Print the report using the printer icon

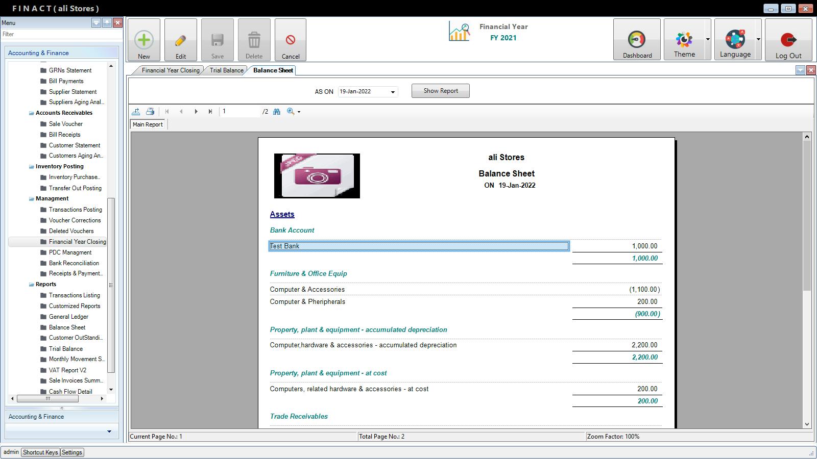pos(150,112)
